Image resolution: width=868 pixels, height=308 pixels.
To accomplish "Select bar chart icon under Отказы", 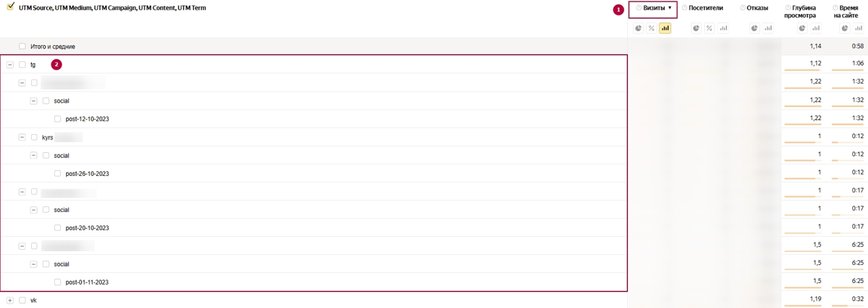I will pyautogui.click(x=768, y=28).
